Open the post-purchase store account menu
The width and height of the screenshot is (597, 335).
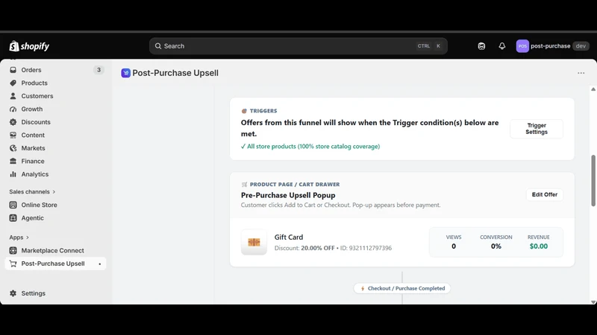pos(552,46)
